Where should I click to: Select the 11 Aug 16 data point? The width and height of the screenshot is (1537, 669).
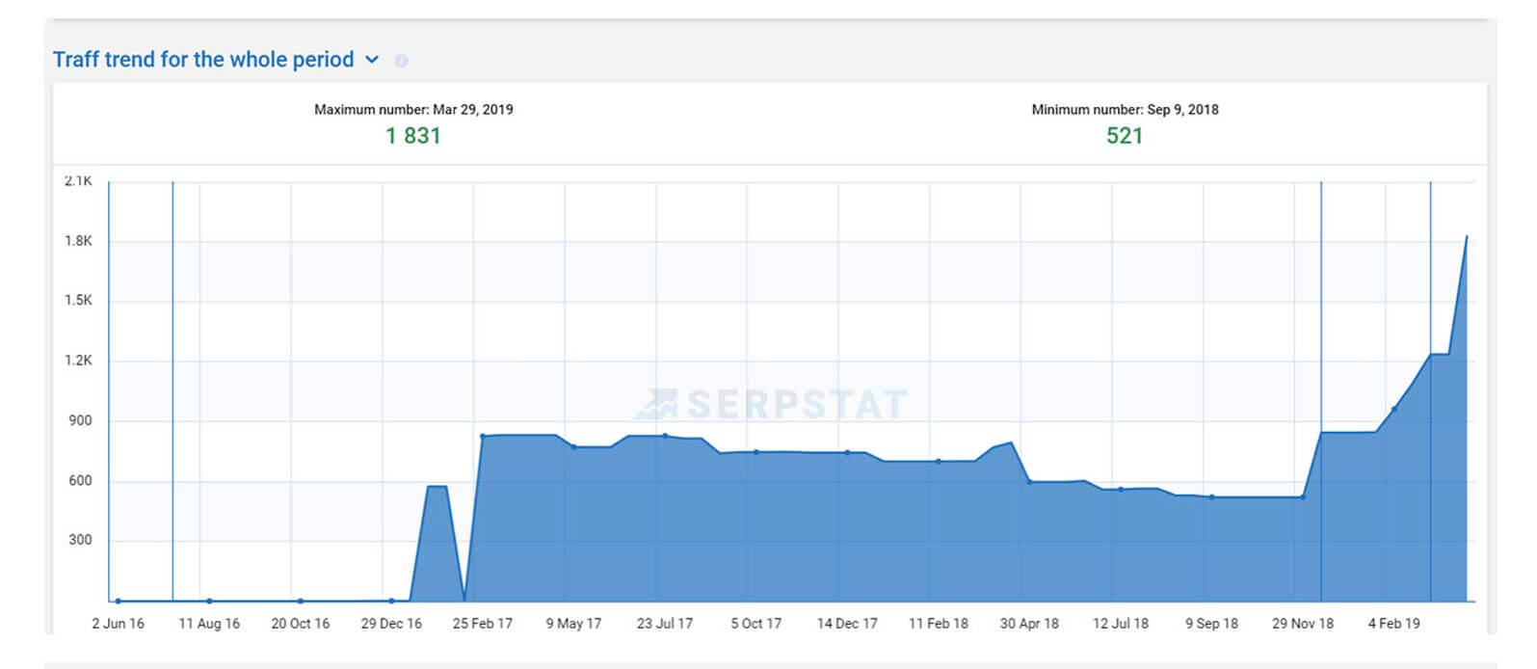pyautogui.click(x=209, y=601)
